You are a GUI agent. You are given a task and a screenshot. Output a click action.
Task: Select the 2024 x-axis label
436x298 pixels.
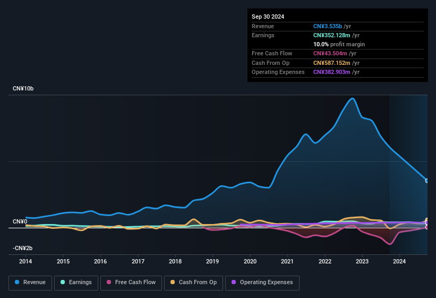tap(399, 261)
